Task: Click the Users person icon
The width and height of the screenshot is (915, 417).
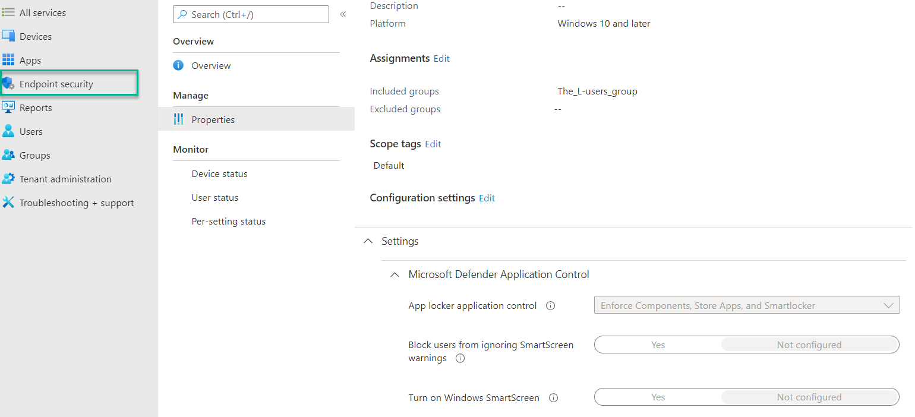Action: [x=8, y=131]
